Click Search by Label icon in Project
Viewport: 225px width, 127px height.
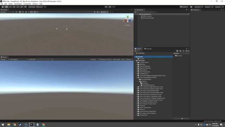coord(180,51)
